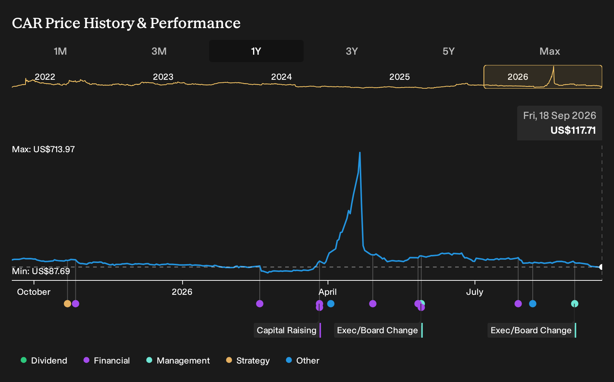Viewport: 614px width, 382px height.
Task: Show the Max price history range
Action: 550,51
